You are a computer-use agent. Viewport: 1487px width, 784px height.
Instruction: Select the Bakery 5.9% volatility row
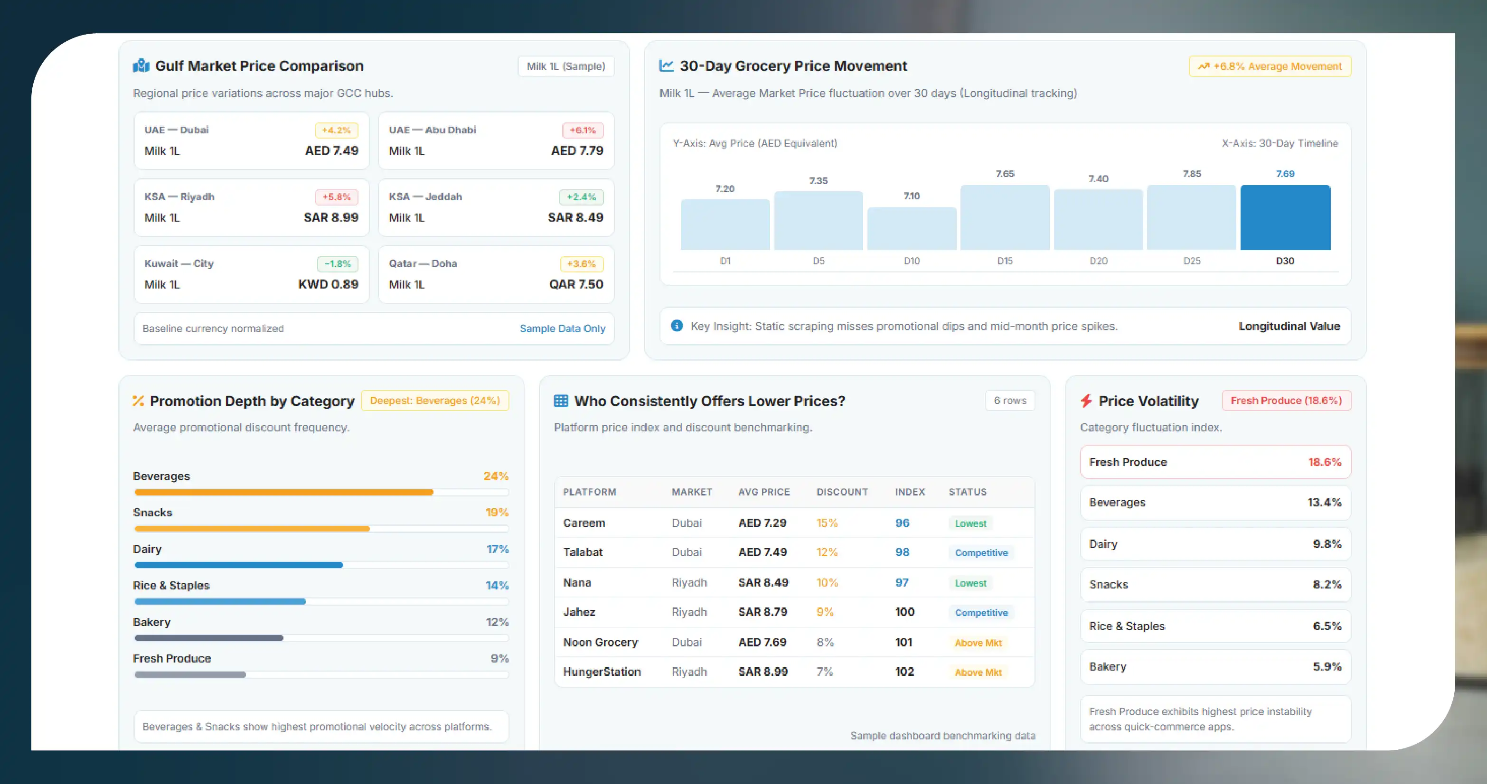1215,667
